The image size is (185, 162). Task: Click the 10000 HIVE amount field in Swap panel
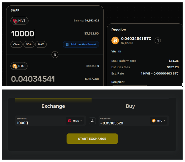click(x=23, y=34)
